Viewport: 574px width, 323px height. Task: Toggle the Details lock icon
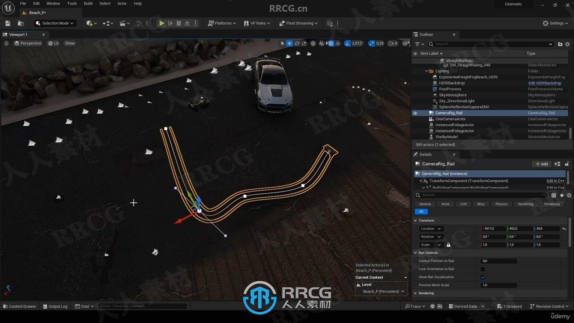click(x=567, y=164)
